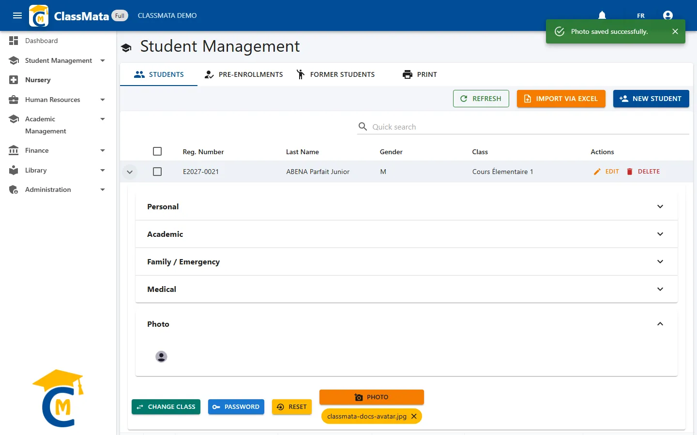Tick the select-all checkbox in table header
Image resolution: width=697 pixels, height=435 pixels.
click(157, 151)
